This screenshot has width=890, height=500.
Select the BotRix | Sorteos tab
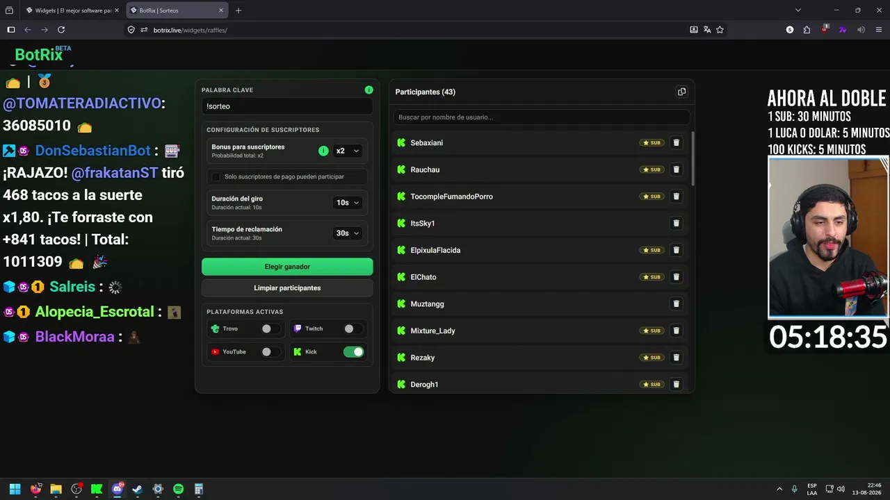(x=177, y=10)
